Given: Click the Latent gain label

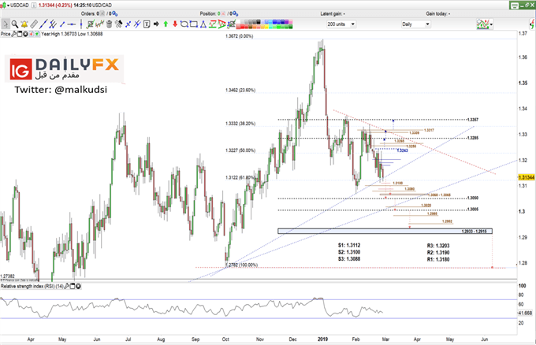Looking at the screenshot, I should 333,13.
